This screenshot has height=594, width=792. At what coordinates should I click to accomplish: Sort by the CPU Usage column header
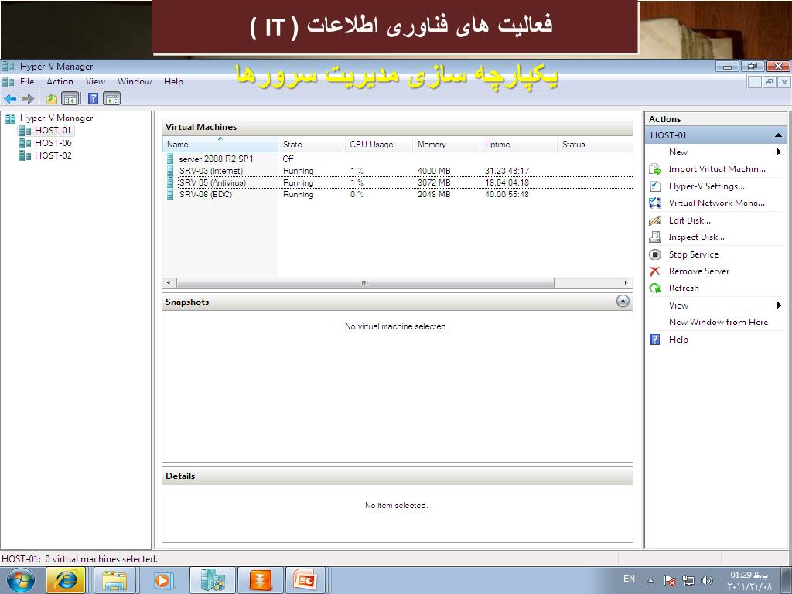pos(379,144)
